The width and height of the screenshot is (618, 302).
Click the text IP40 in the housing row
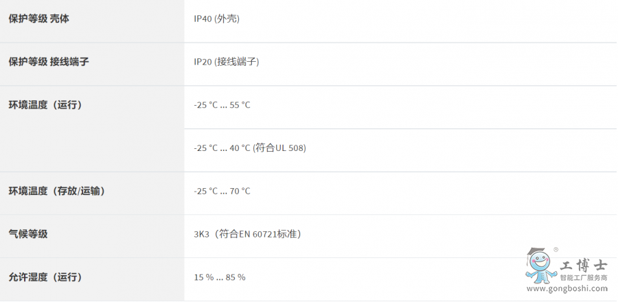pos(203,19)
